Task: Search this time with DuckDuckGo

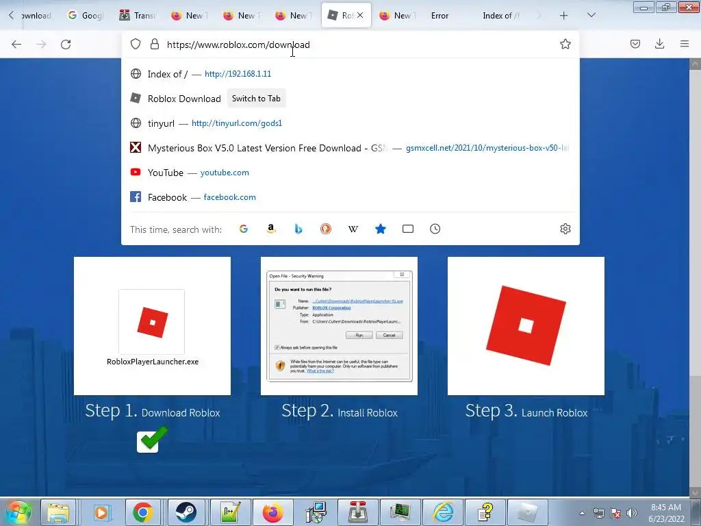Action: (x=325, y=229)
